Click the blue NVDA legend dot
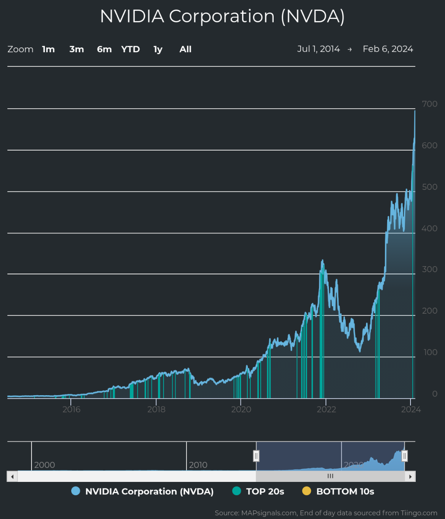The width and height of the screenshot is (445, 519). click(76, 491)
